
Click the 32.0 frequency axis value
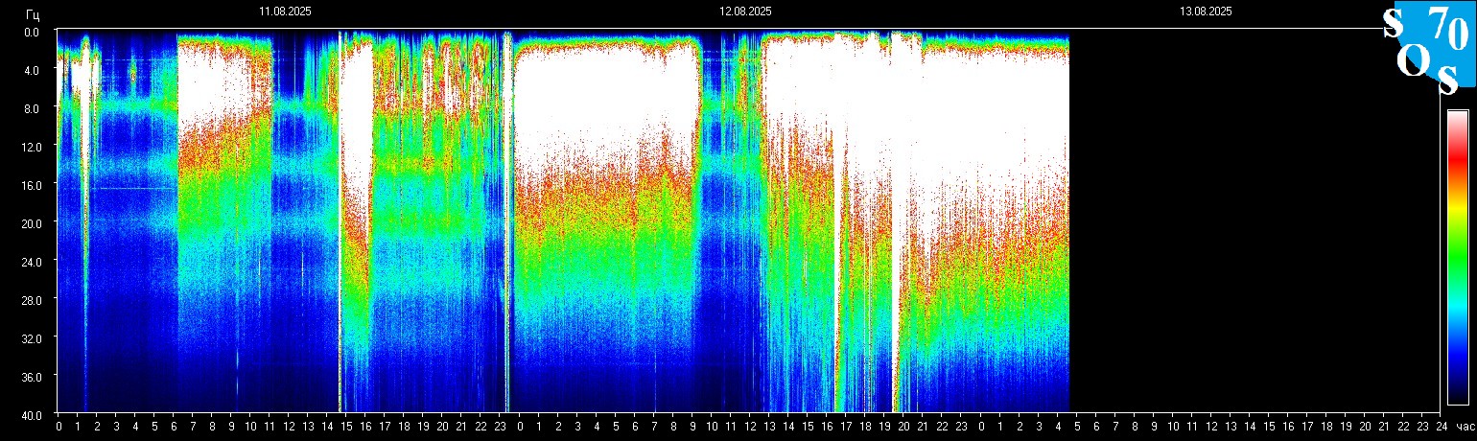(x=31, y=337)
